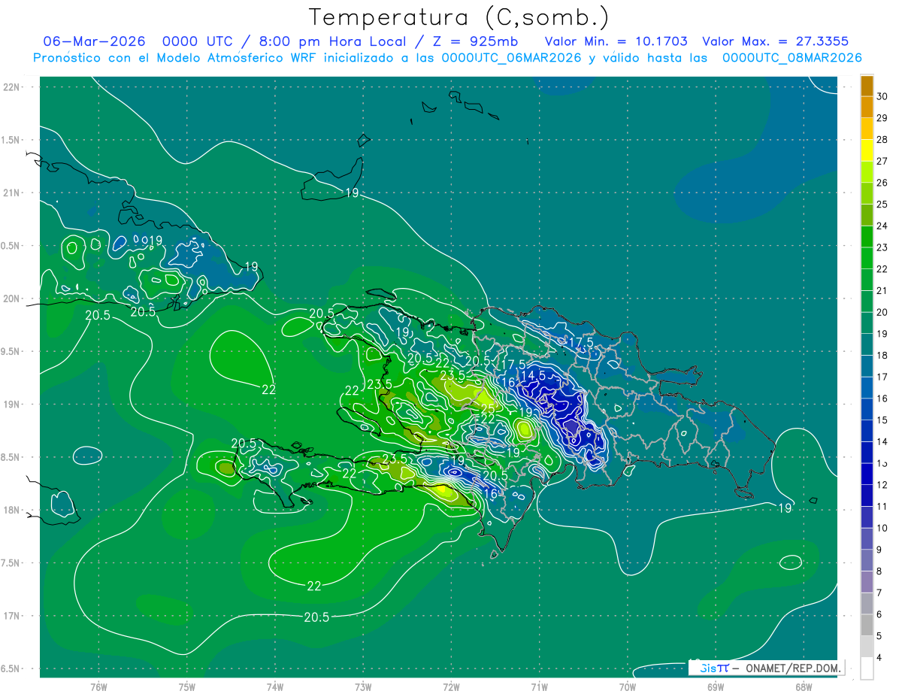Viewport: 902px width, 697px height.
Task: Click legend swatch between 25 and 26
Action: tap(867, 193)
